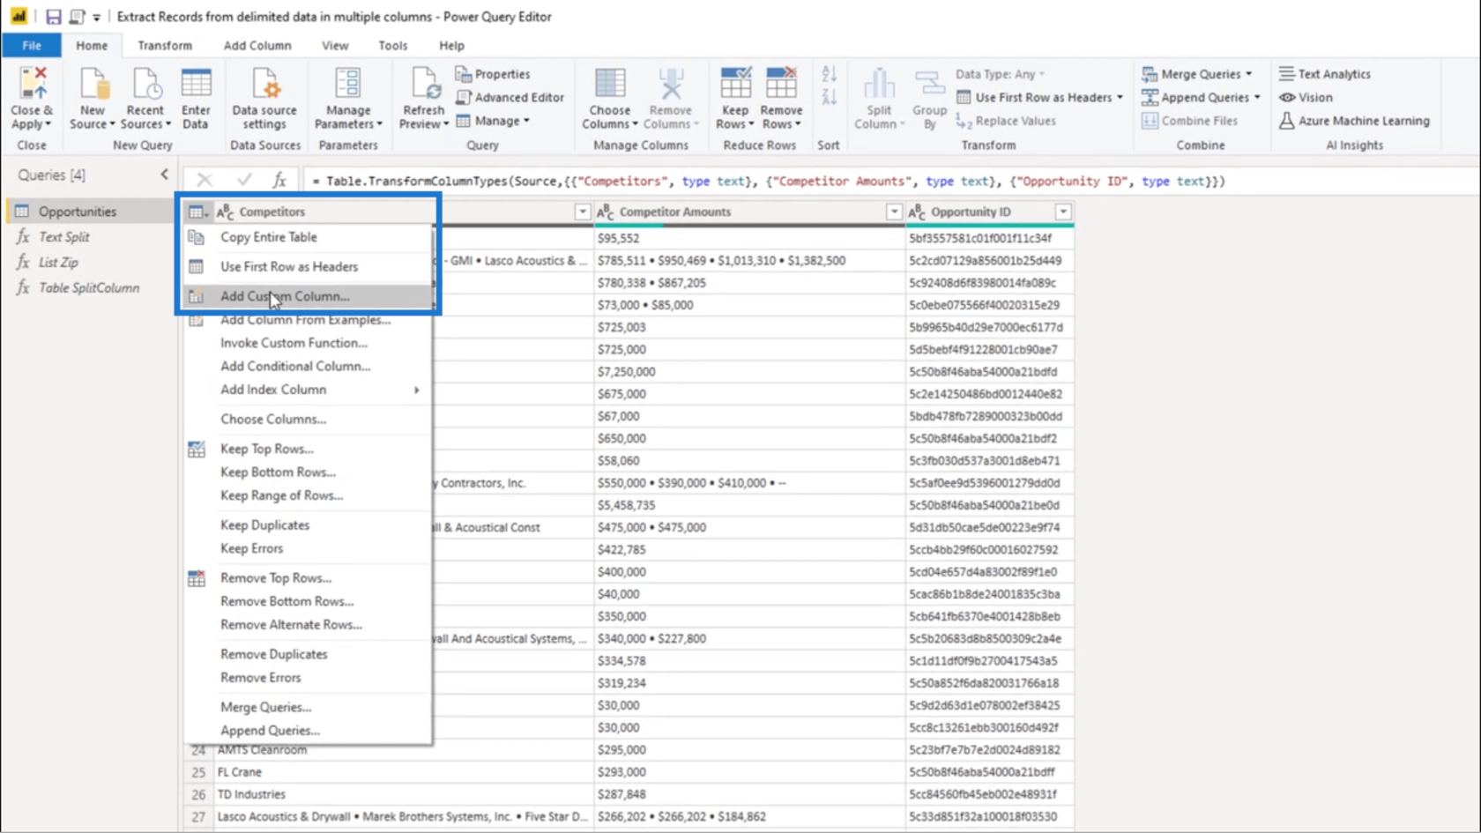
Task: Click the Append Queries ribbon button
Action: pos(1201,97)
